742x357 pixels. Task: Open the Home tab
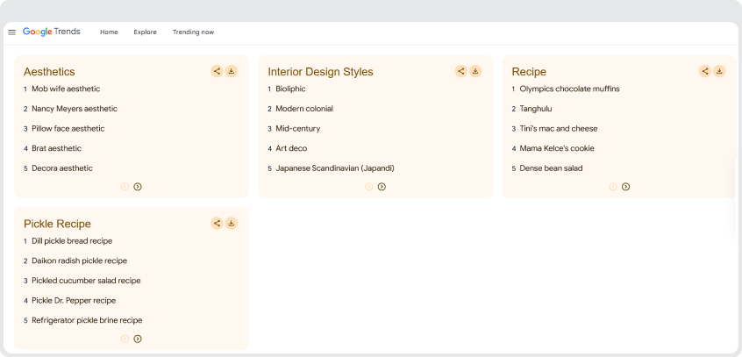click(109, 32)
